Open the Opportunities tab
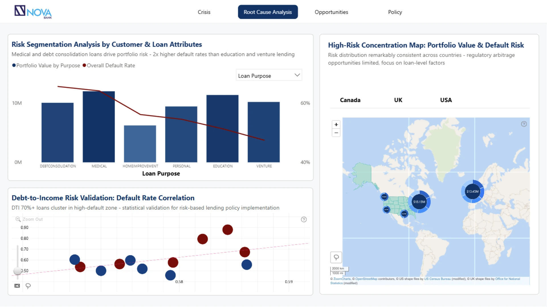 pyautogui.click(x=331, y=12)
